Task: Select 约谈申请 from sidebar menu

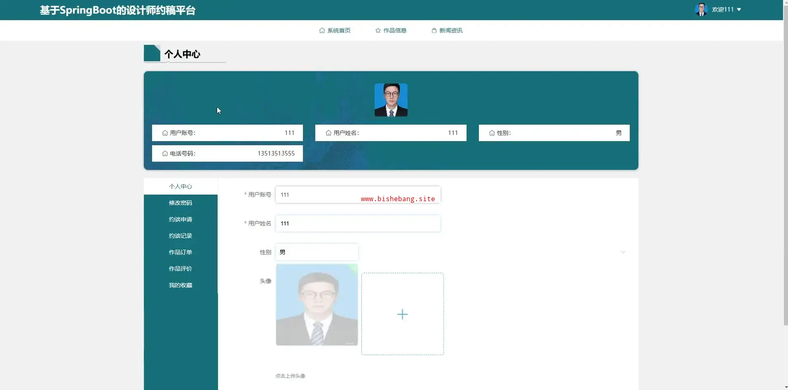Action: [181, 219]
